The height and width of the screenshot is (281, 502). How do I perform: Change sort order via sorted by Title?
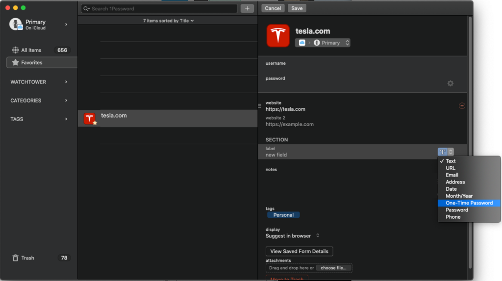[168, 21]
